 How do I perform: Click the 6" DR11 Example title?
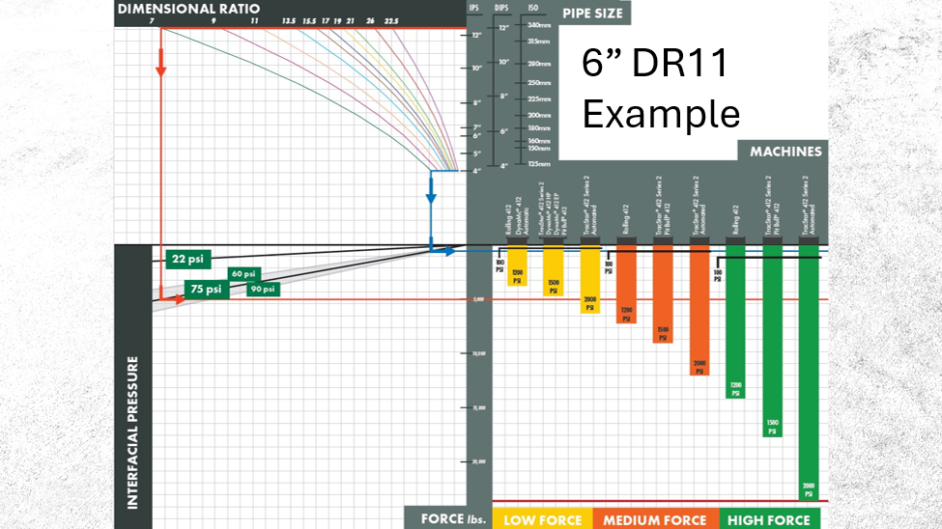coord(661,88)
